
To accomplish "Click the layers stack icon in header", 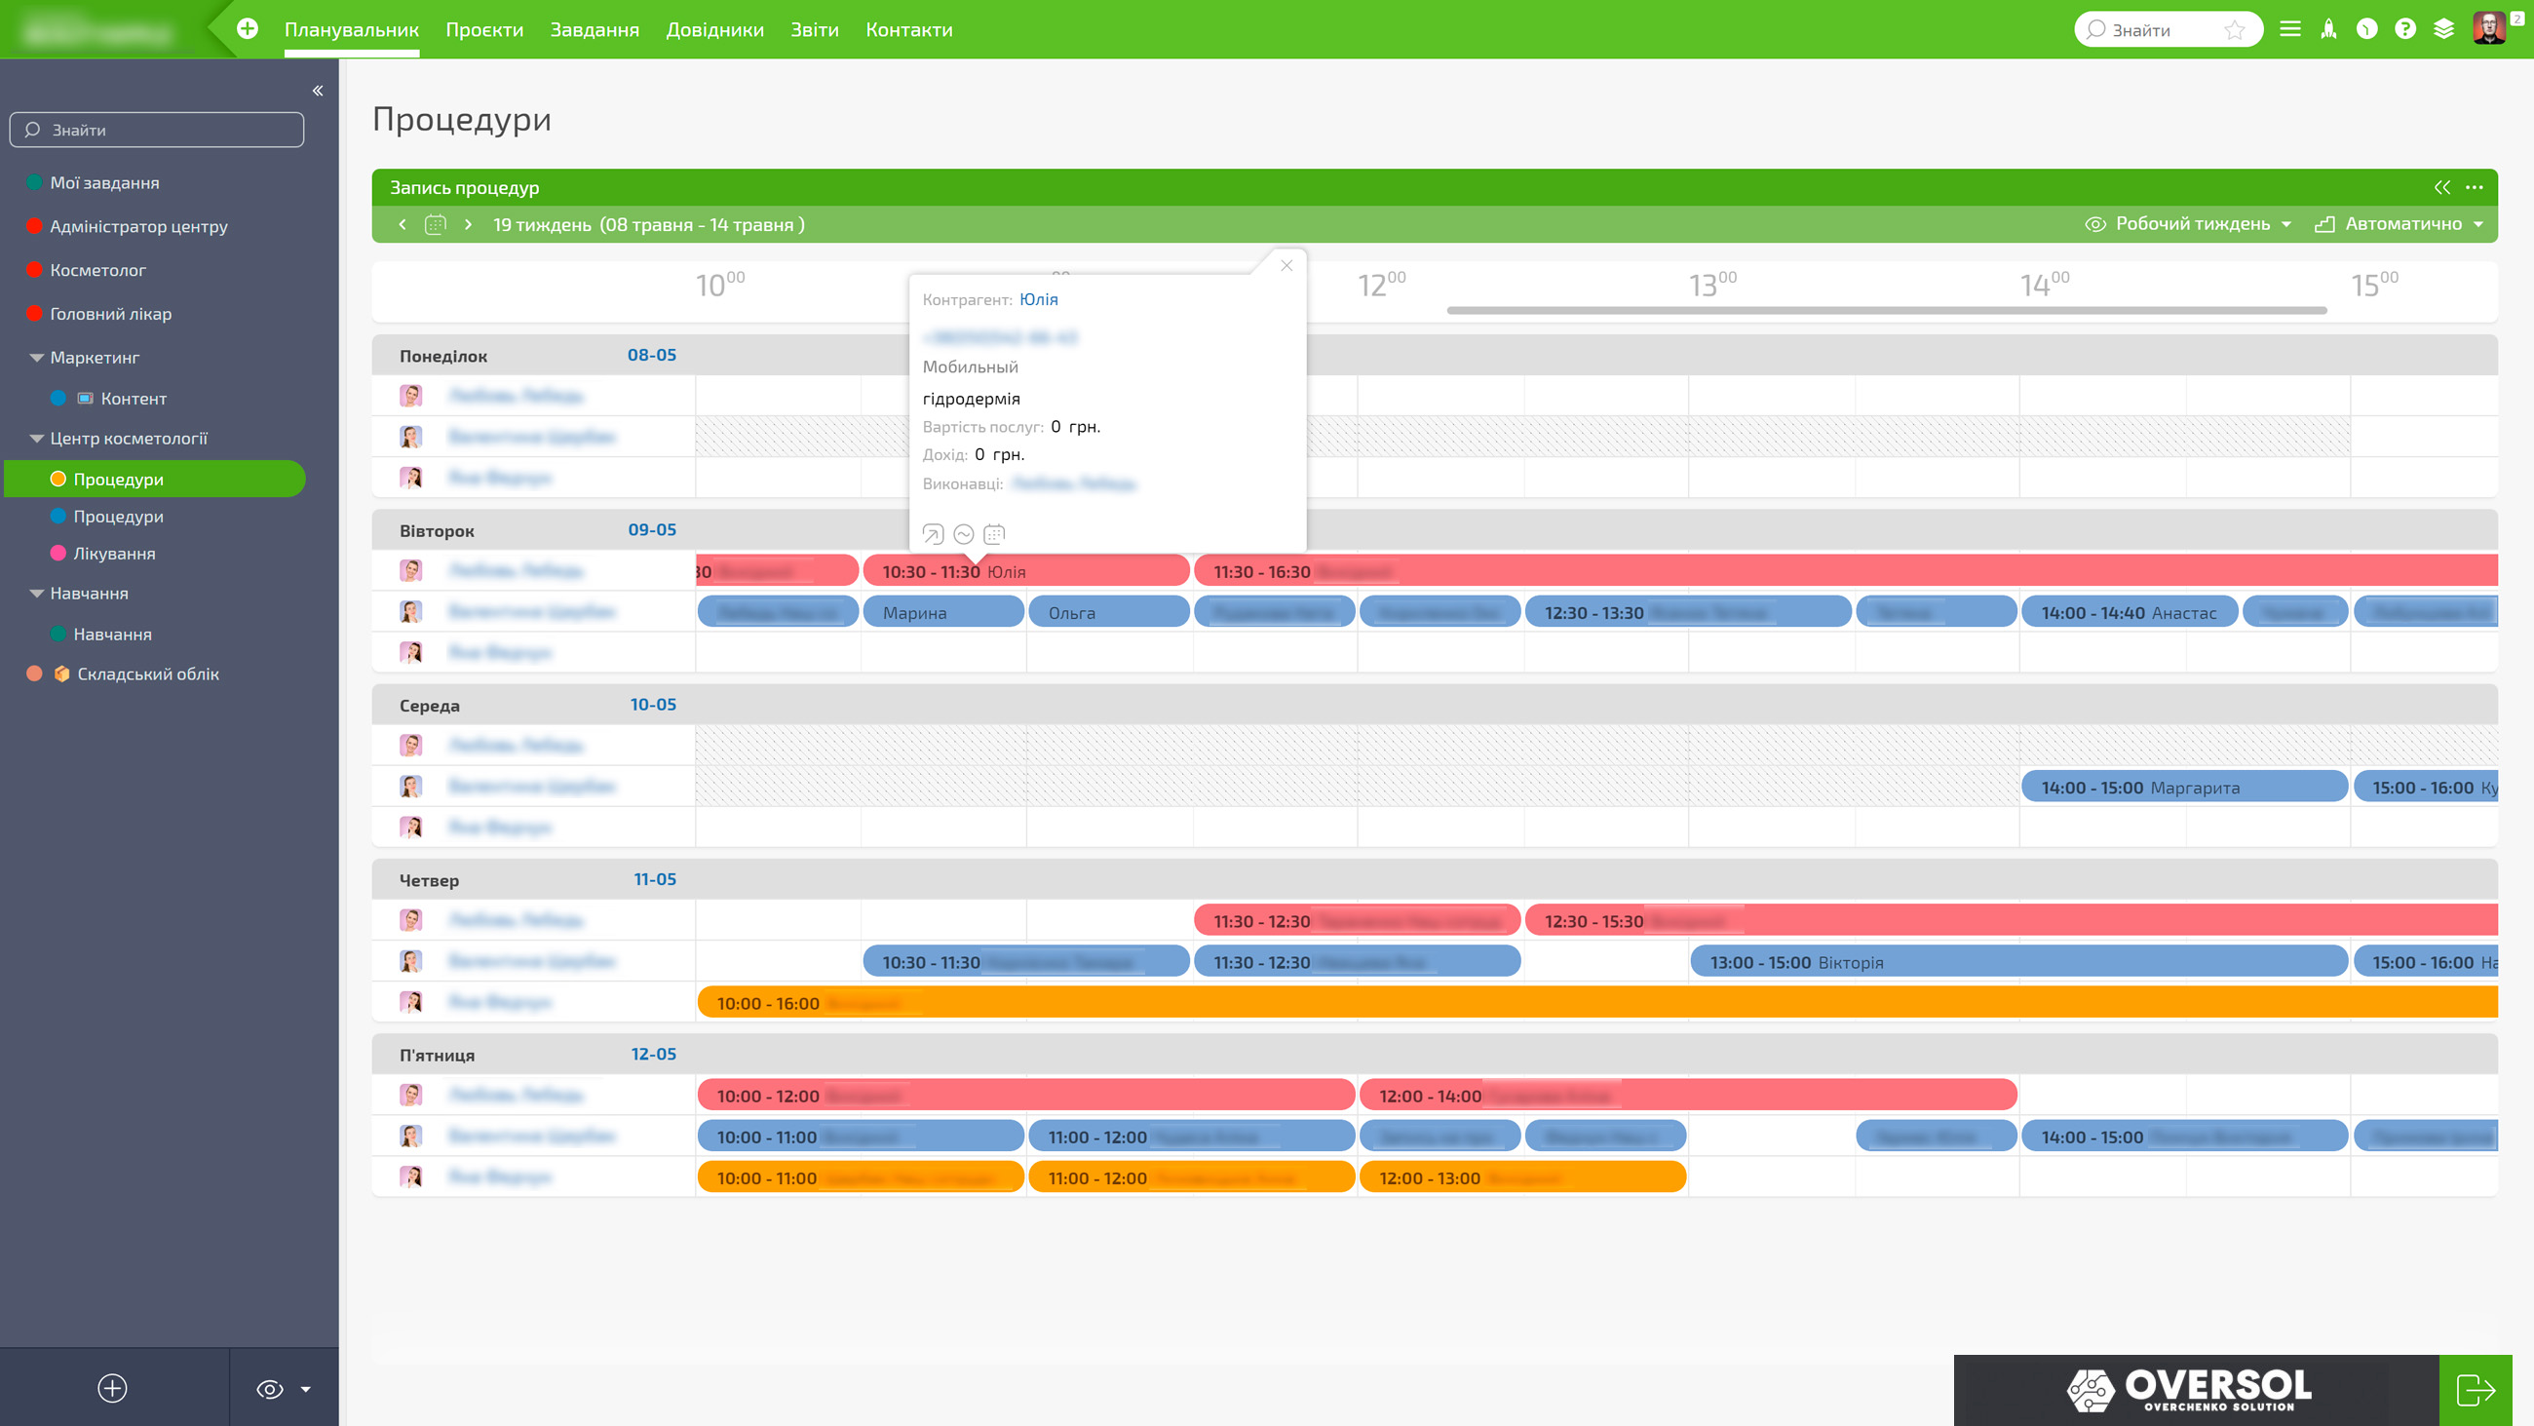I will pyautogui.click(x=2443, y=29).
